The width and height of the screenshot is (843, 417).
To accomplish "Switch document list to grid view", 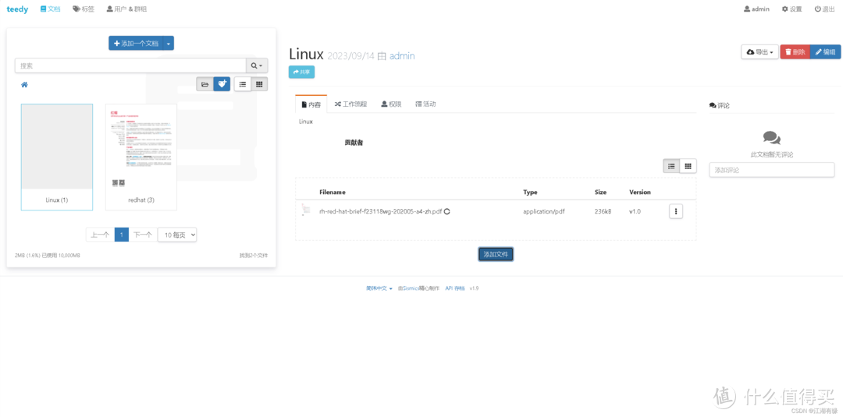I will (x=259, y=84).
